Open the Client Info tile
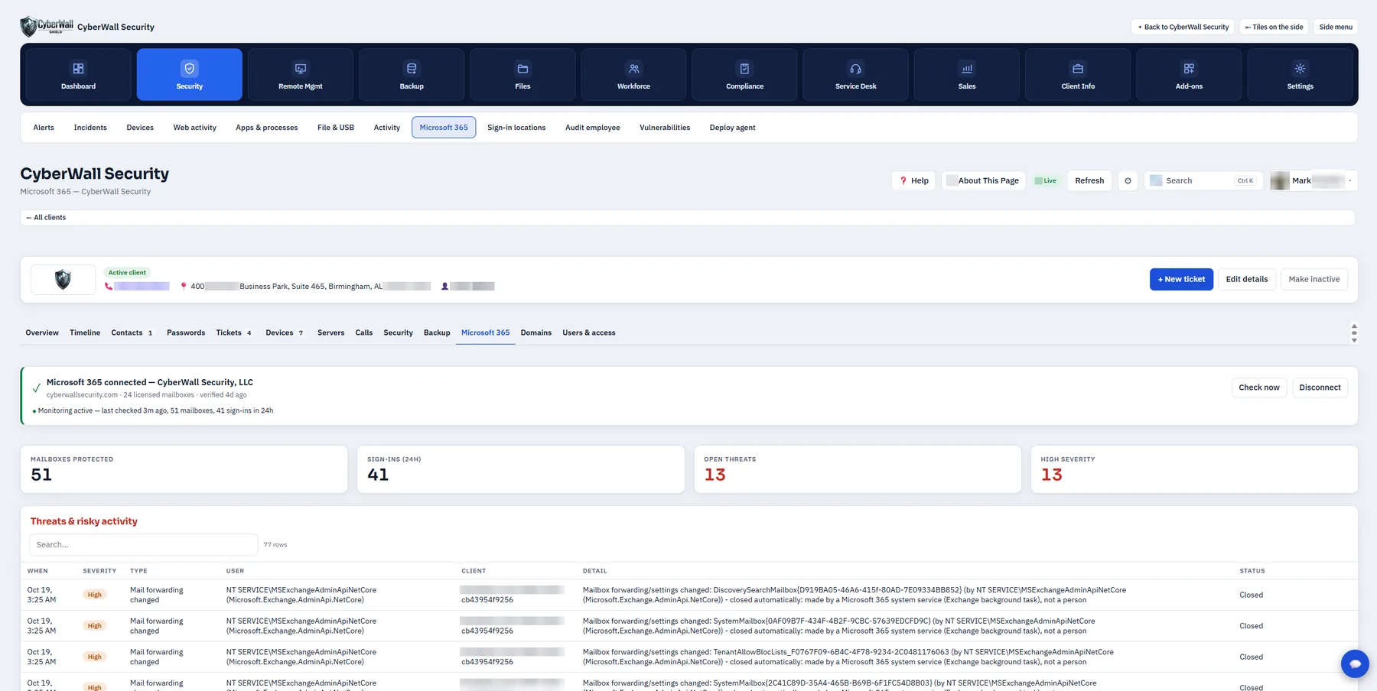 (x=1078, y=74)
